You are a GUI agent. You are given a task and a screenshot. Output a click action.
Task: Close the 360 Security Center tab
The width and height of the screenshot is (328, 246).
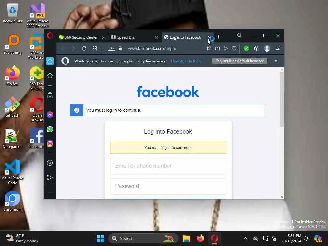pyautogui.click(x=104, y=37)
